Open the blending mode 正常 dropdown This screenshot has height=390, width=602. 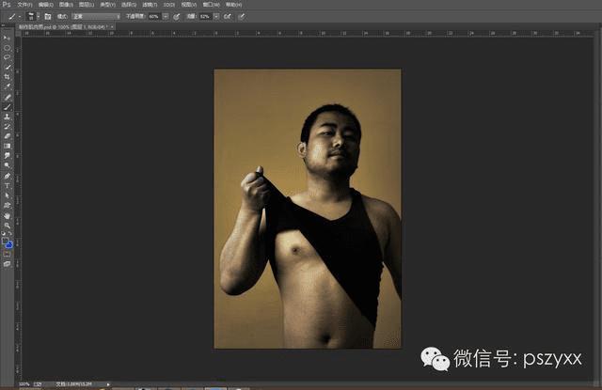coord(96,17)
